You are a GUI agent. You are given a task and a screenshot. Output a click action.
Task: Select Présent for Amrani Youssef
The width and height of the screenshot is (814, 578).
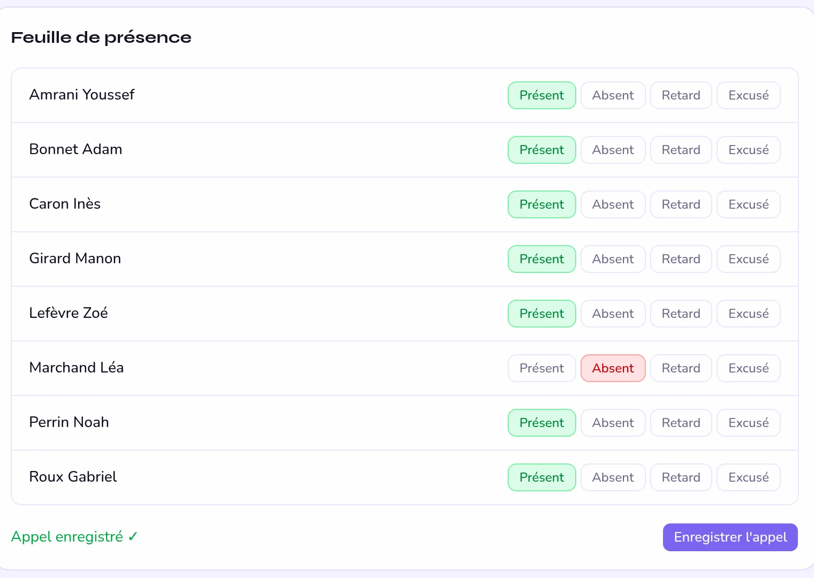(x=541, y=95)
